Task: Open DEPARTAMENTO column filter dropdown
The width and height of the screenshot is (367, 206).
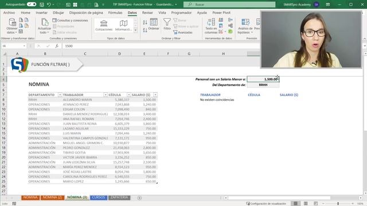Action: (60, 95)
